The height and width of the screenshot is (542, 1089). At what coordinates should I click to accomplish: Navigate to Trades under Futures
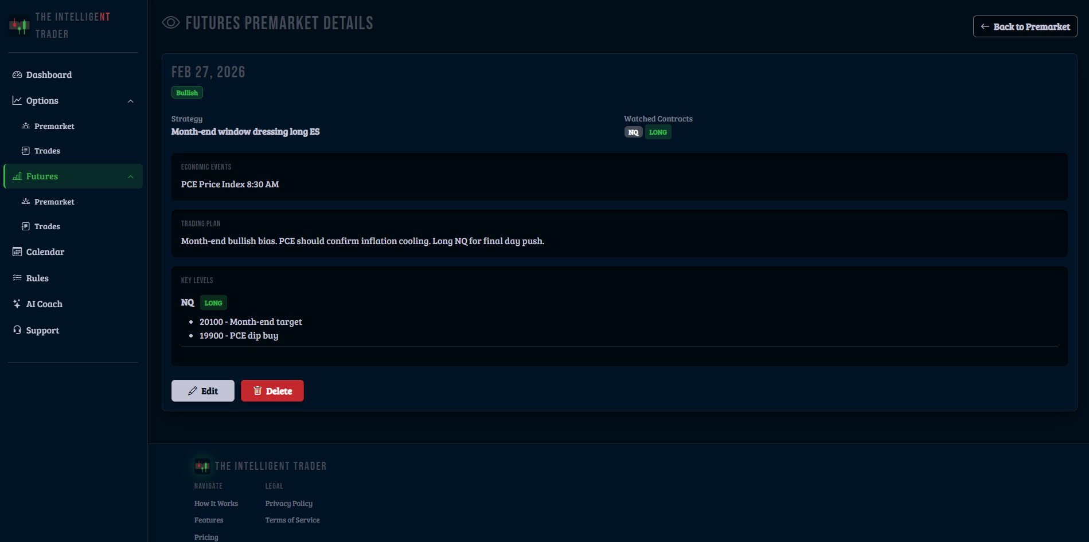47,226
